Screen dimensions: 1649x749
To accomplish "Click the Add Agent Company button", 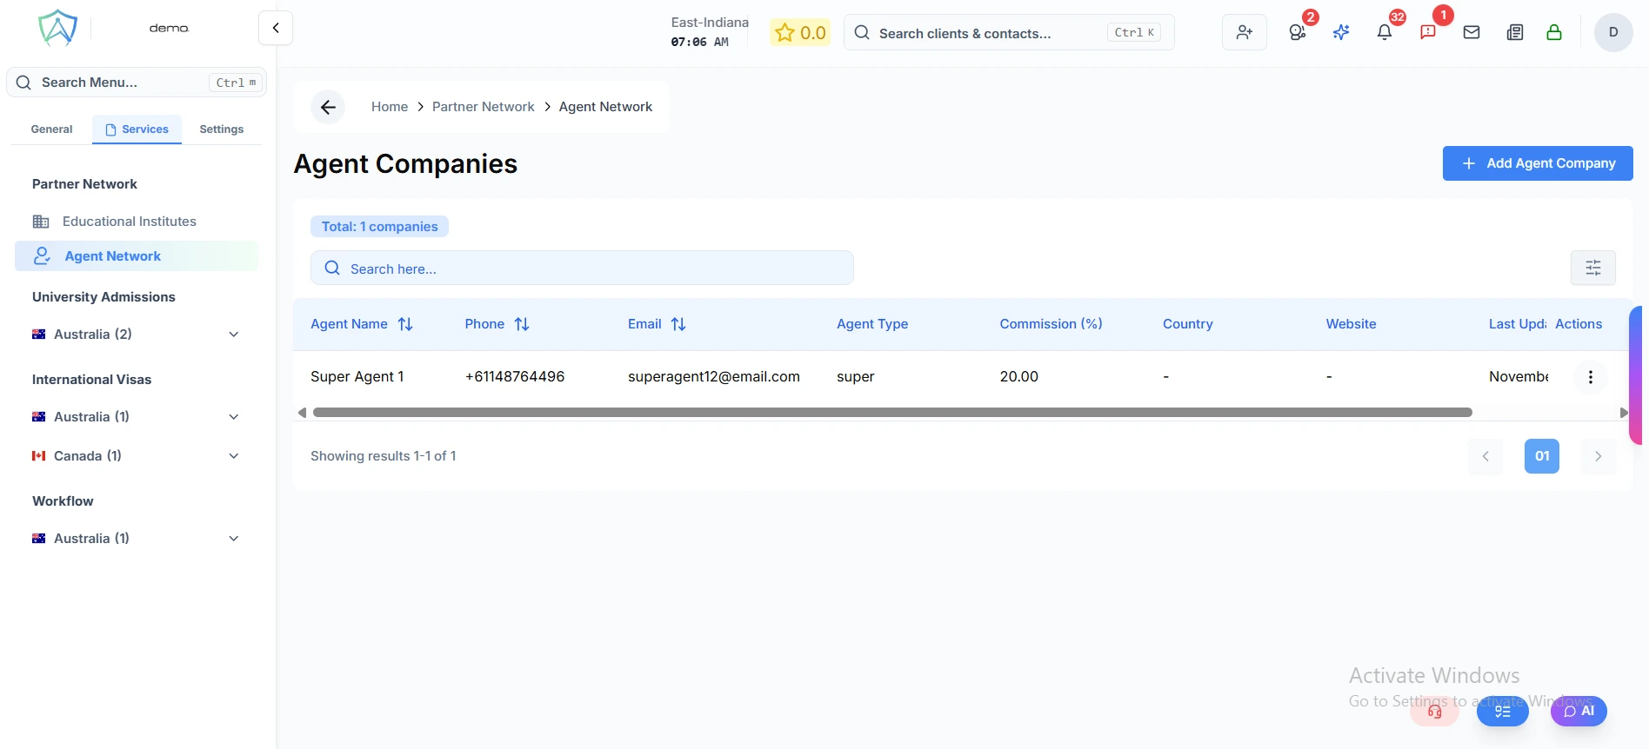I will click(1537, 163).
